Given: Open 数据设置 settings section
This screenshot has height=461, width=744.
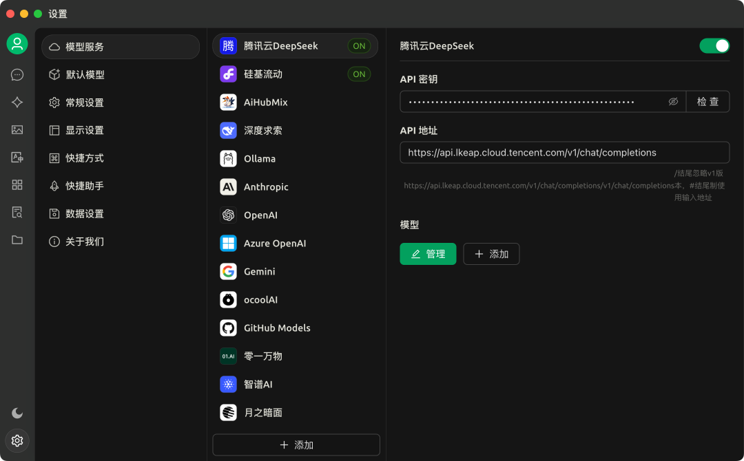Looking at the screenshot, I should 121,214.
